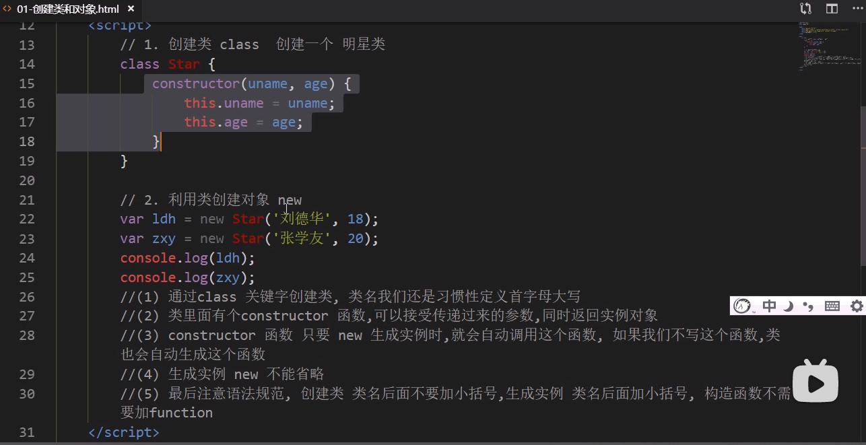This screenshot has height=445, width=866.
Task: Toggle Chinese/English mode with the 中 icon
Action: (769, 306)
